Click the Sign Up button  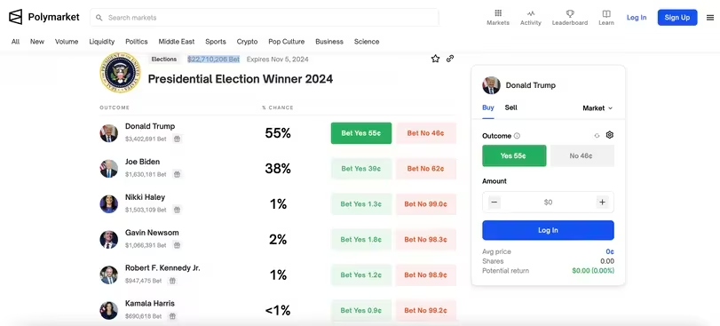(677, 18)
